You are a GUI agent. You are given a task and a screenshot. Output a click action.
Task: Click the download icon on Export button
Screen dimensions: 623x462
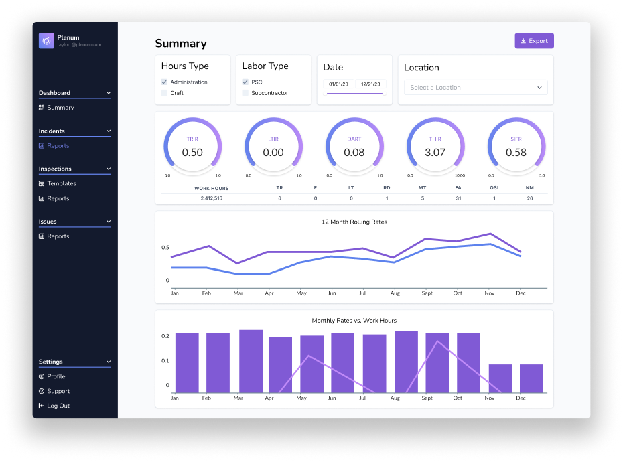(523, 41)
